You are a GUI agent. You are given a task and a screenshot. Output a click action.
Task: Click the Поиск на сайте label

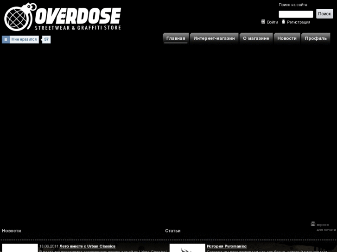click(292, 5)
